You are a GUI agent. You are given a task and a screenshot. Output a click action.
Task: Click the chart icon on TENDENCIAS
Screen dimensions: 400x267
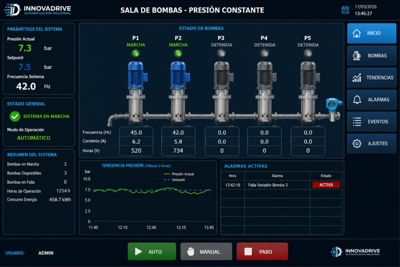pyautogui.click(x=357, y=78)
